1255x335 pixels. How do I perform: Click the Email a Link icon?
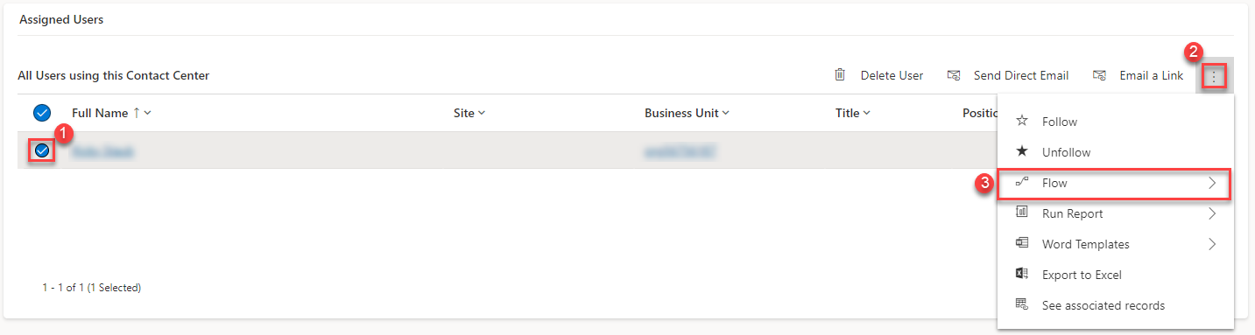click(1099, 75)
